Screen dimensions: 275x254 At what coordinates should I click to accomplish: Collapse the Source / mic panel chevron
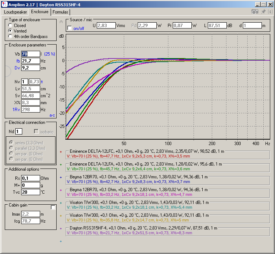click(61, 22)
